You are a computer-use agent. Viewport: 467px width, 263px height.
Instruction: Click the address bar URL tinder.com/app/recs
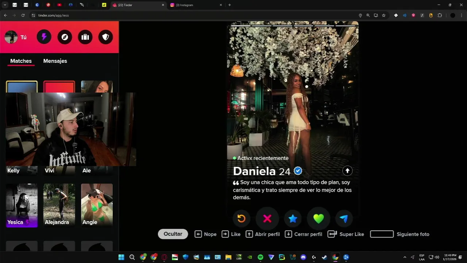[x=53, y=15]
